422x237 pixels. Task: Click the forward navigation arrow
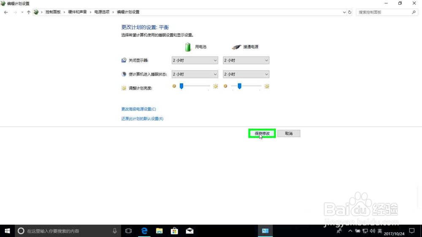15,12
